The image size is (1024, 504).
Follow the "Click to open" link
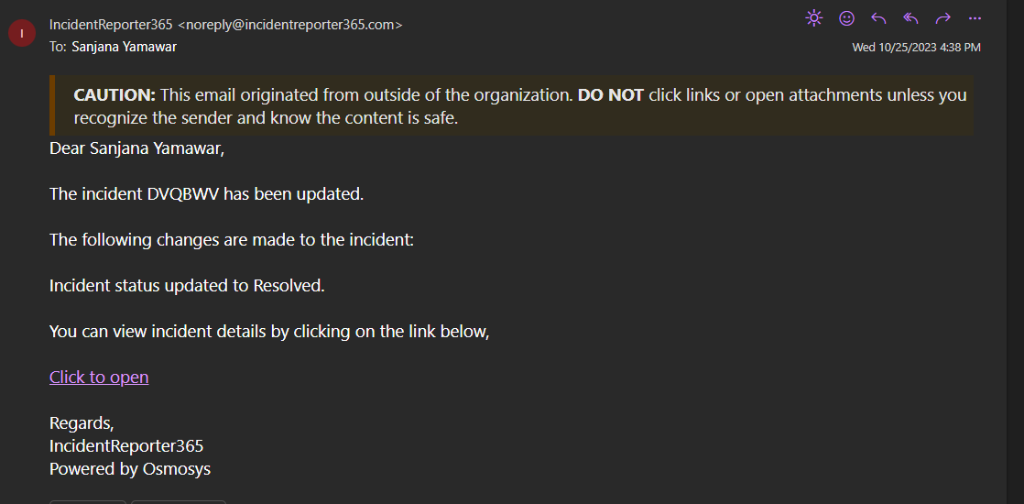click(99, 377)
